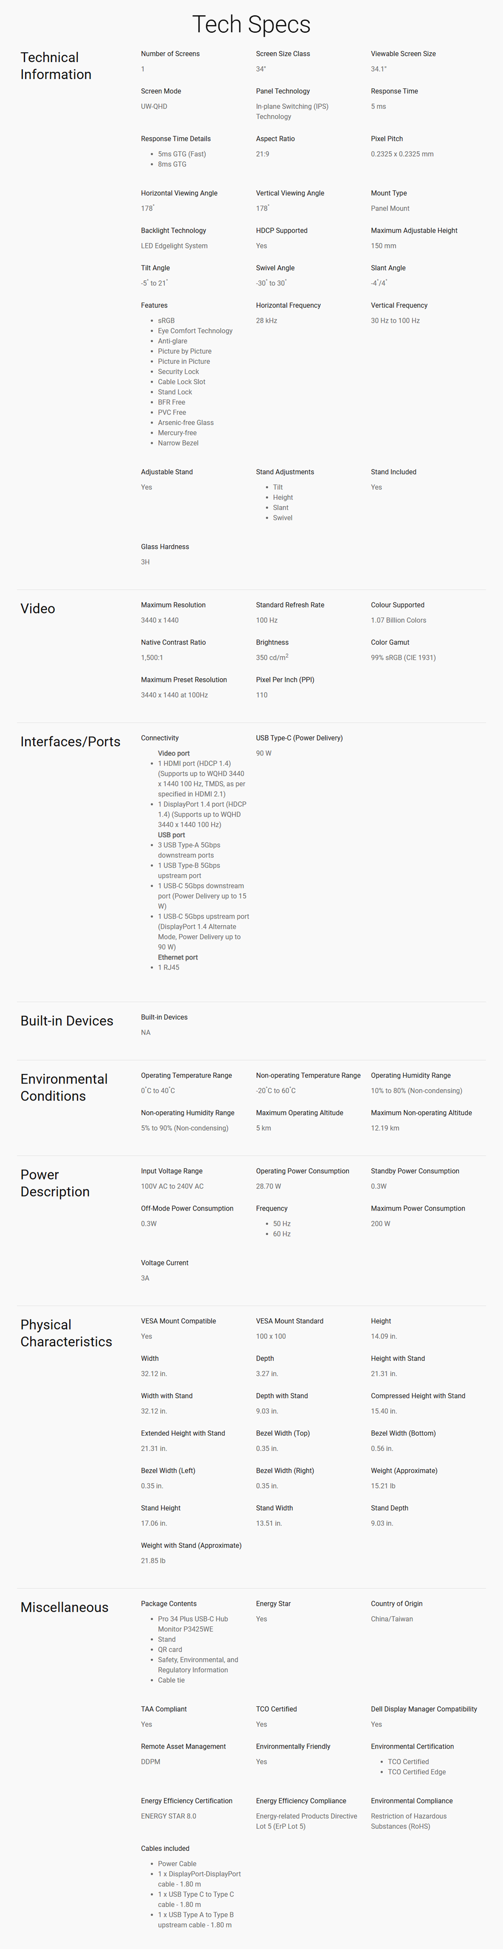The height and width of the screenshot is (1949, 503).
Task: Click the USB Type-C (Power Delivery) label
Action: point(300,738)
